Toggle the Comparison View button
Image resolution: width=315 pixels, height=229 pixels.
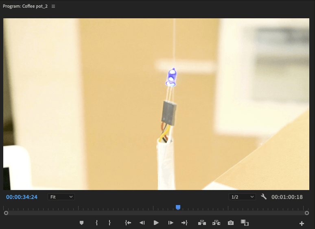[245, 223]
